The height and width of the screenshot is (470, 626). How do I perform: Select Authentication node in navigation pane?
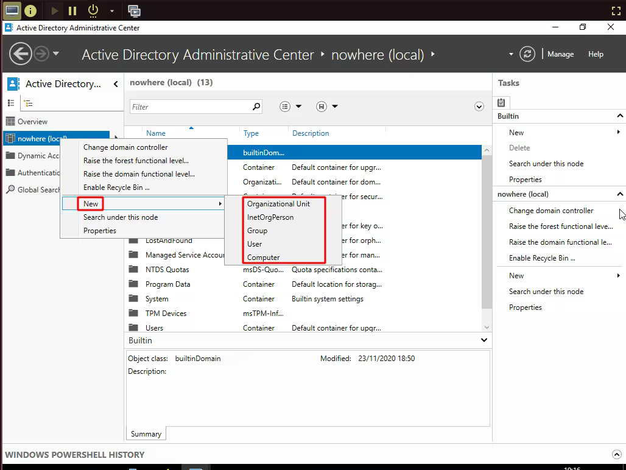[x=32, y=173]
